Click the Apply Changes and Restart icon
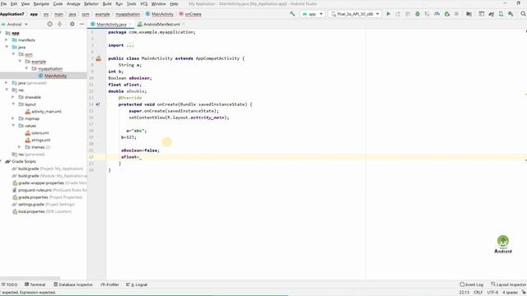The width and height of the screenshot is (527, 296). click(398, 14)
